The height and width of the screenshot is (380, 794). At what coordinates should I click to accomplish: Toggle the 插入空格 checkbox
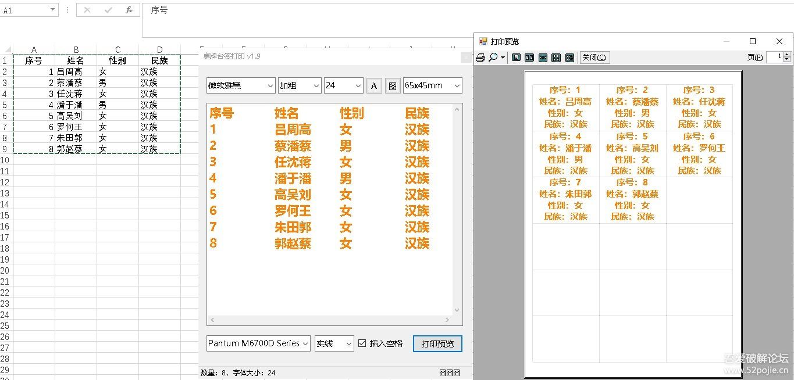362,343
